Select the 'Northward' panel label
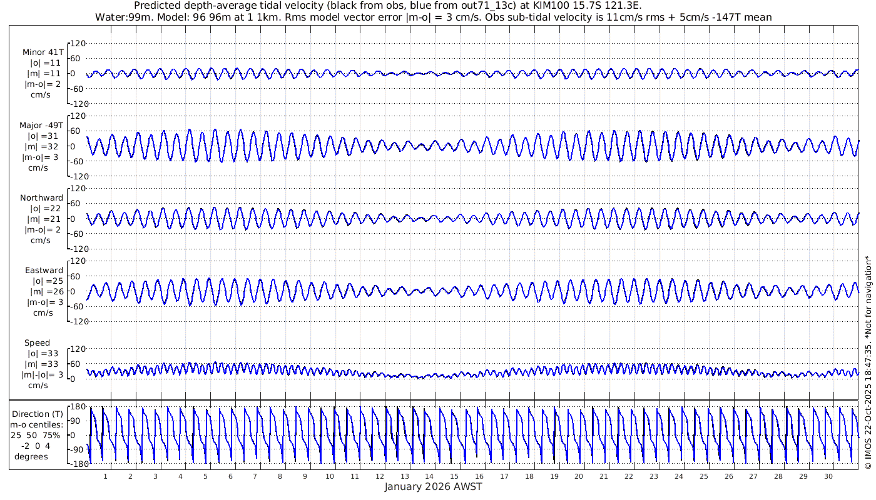The image size is (876, 500). tap(41, 198)
